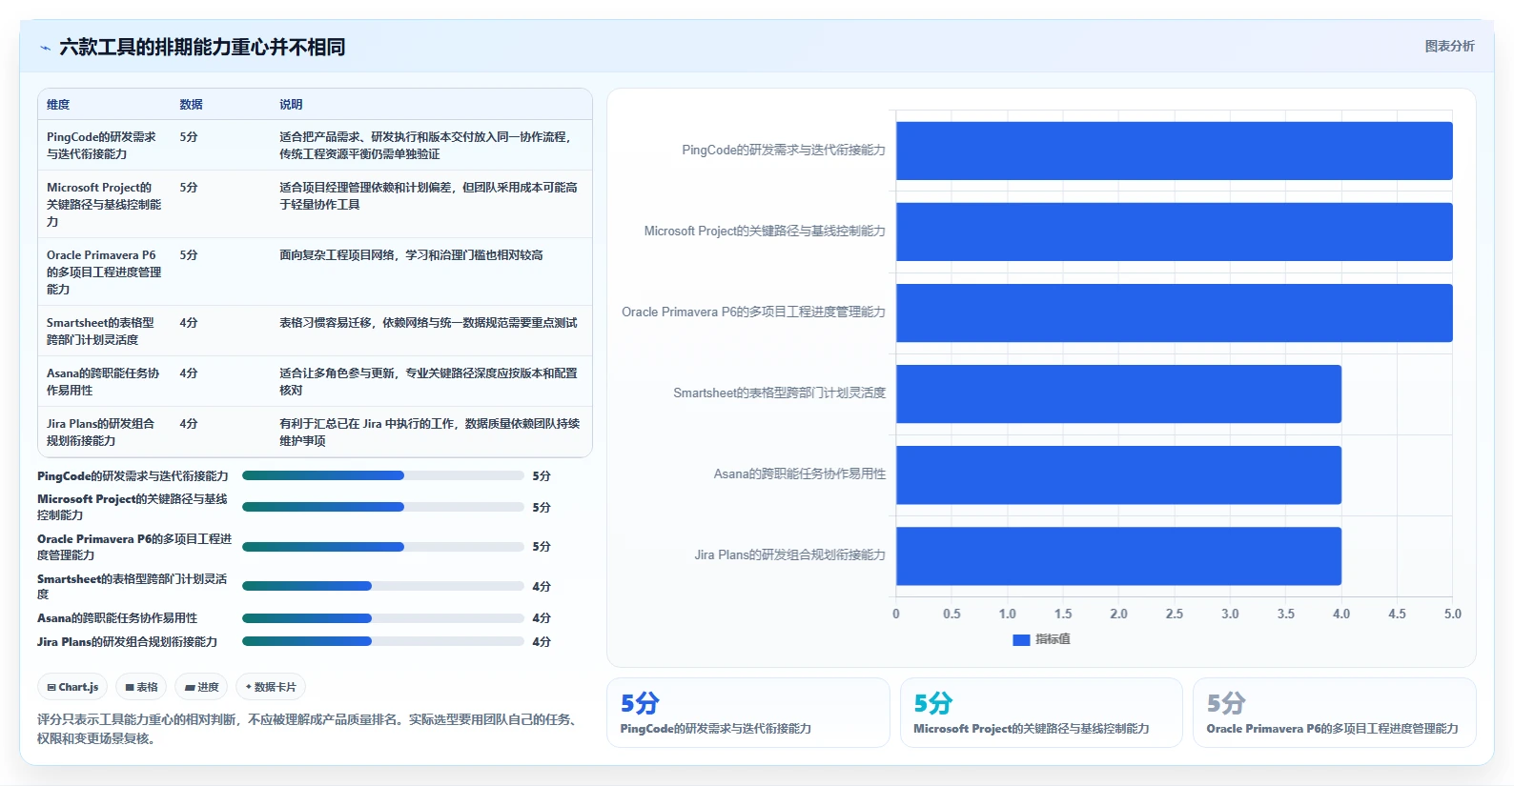Click the Asana progress bar
This screenshot has height=786, width=1514.
pyautogui.click(x=383, y=618)
